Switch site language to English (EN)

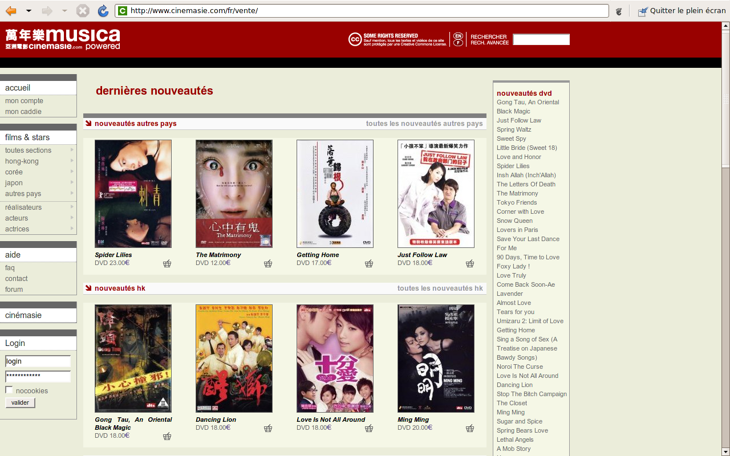(458, 36)
